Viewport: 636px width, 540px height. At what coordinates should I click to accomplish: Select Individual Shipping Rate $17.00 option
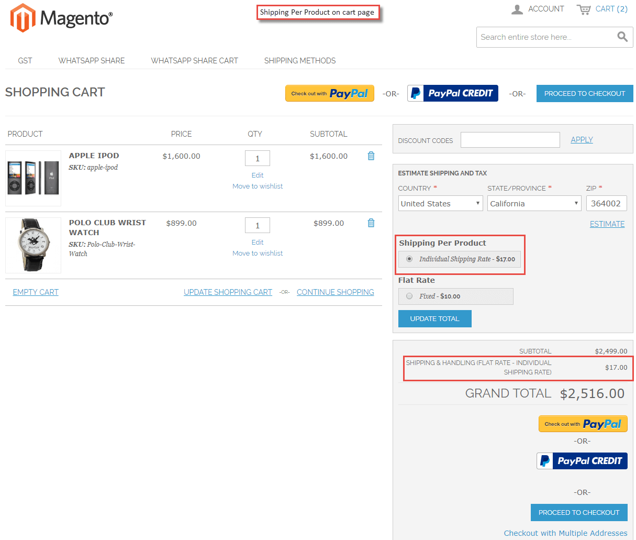[409, 259]
